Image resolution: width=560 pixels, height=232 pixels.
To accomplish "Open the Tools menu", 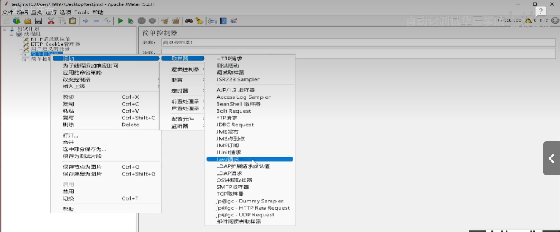I will click(82, 13).
